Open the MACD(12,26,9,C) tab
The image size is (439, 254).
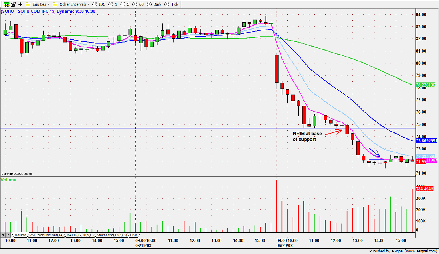click(80, 235)
